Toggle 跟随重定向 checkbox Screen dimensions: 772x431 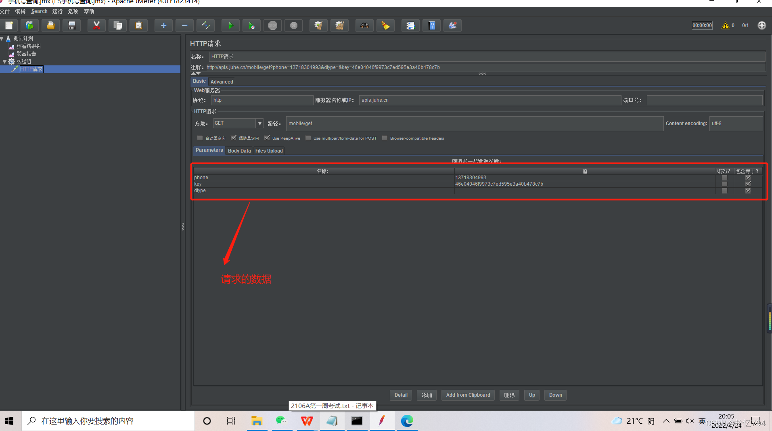tap(233, 138)
